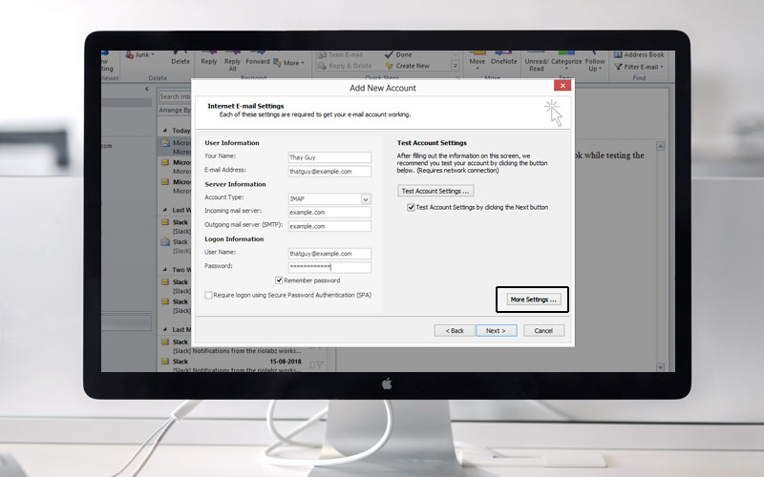Expand the Quick Steps gallery arrow
This screenshot has width=764, height=477.
coord(456,66)
